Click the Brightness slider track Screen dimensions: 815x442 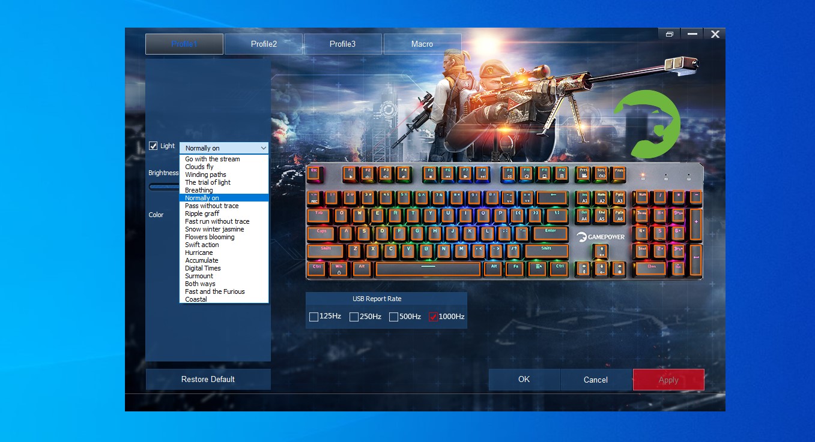tap(163, 187)
